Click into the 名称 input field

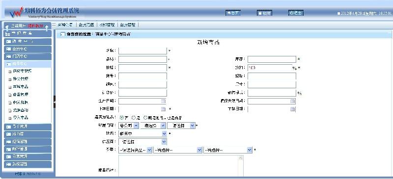(x=142, y=51)
